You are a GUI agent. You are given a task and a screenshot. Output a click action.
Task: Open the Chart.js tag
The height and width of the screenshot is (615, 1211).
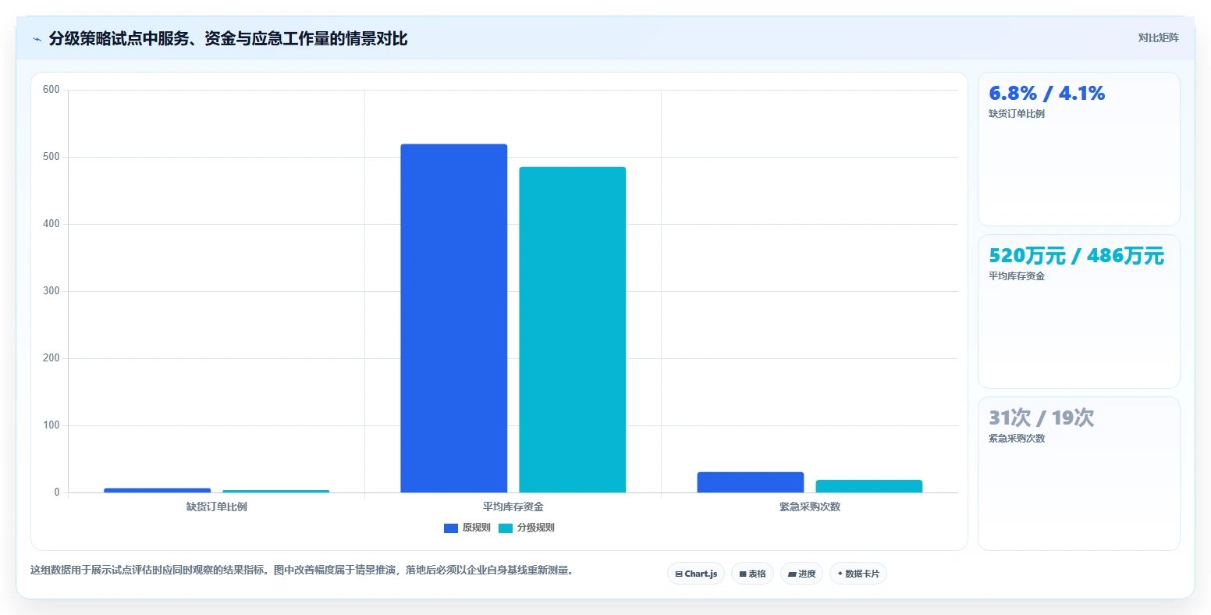[x=696, y=574]
